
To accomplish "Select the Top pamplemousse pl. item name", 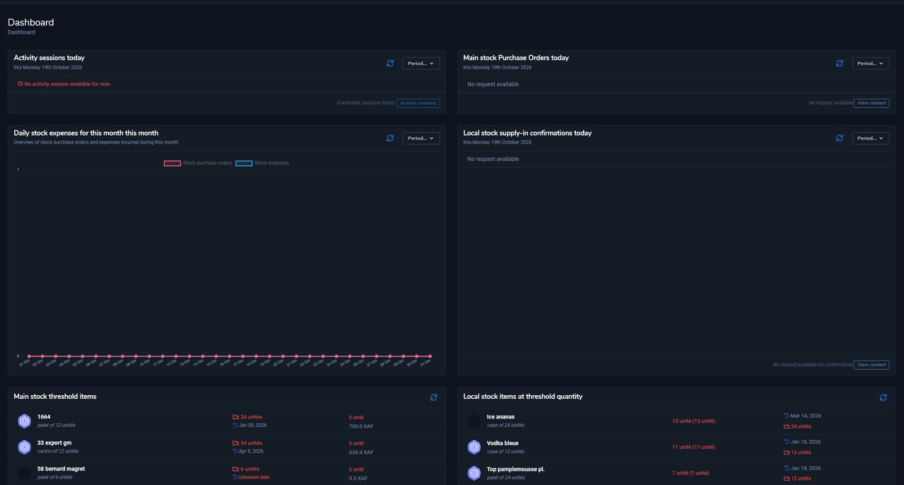I will point(516,469).
